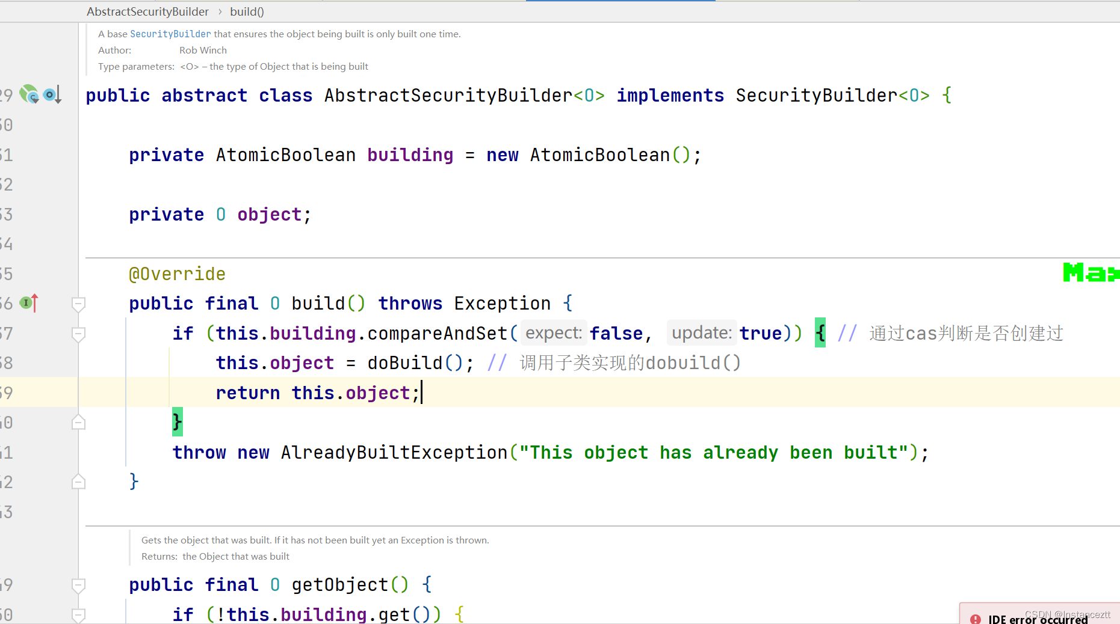Image resolution: width=1120 pixels, height=624 pixels.
Task: Click the comment '调用子类实现的dobuild()'
Action: pos(631,363)
